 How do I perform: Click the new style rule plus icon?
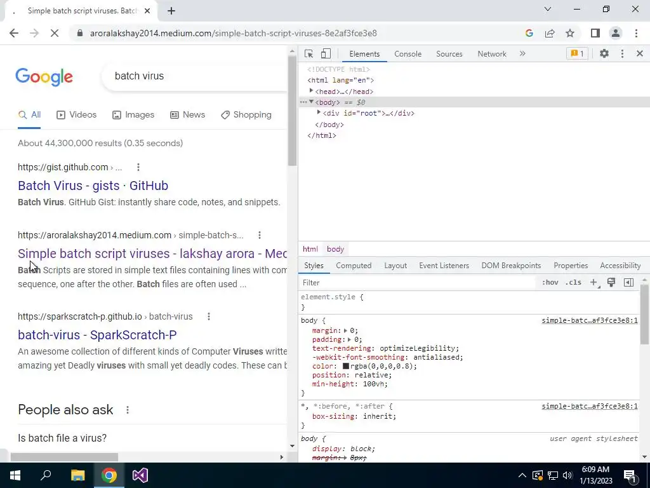click(x=594, y=283)
